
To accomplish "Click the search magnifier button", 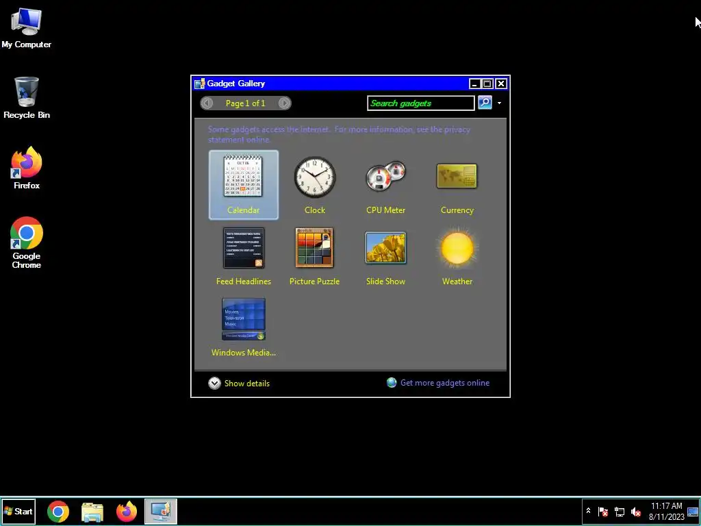I will coord(485,103).
